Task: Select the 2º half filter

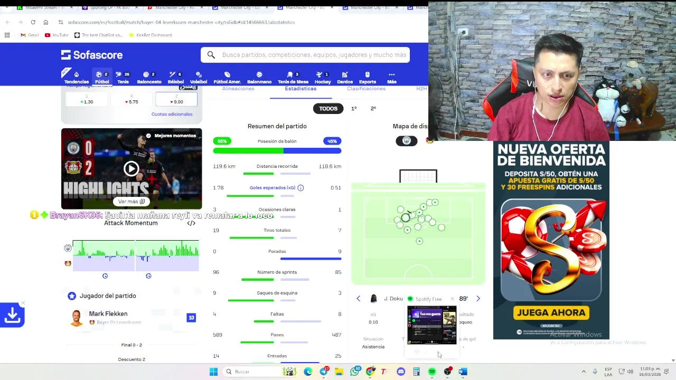Action: click(373, 109)
